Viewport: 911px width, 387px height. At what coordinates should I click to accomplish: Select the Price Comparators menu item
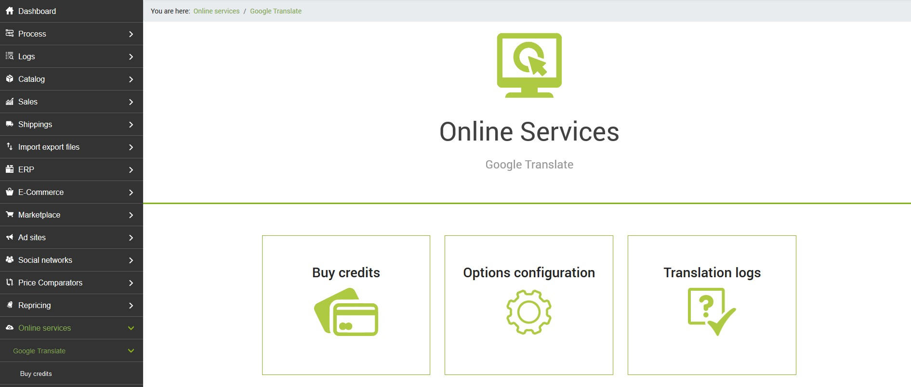click(x=71, y=283)
